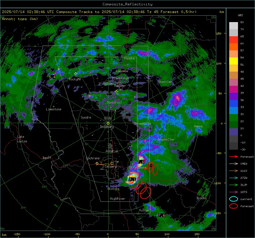The width and height of the screenshot is (255, 238).
Task: Select the storm top label 5.4
Action: 52,77
